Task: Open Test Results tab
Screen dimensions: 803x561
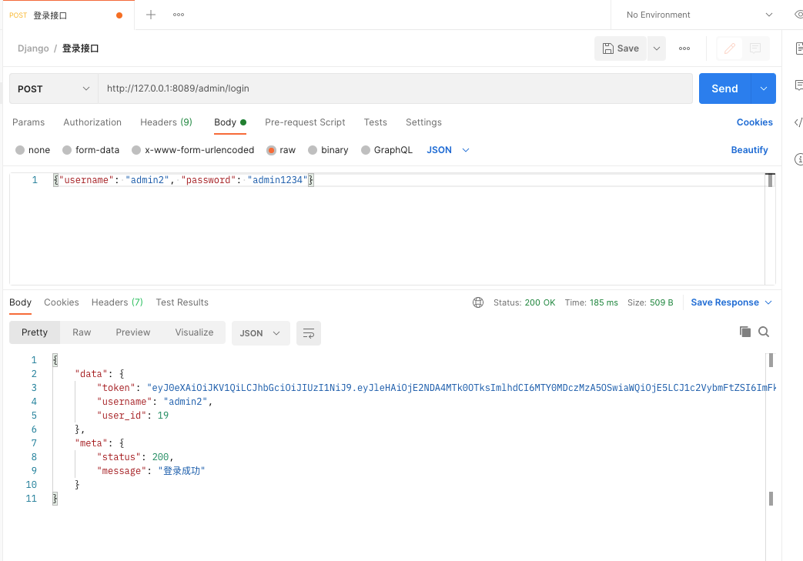Action: 182,302
